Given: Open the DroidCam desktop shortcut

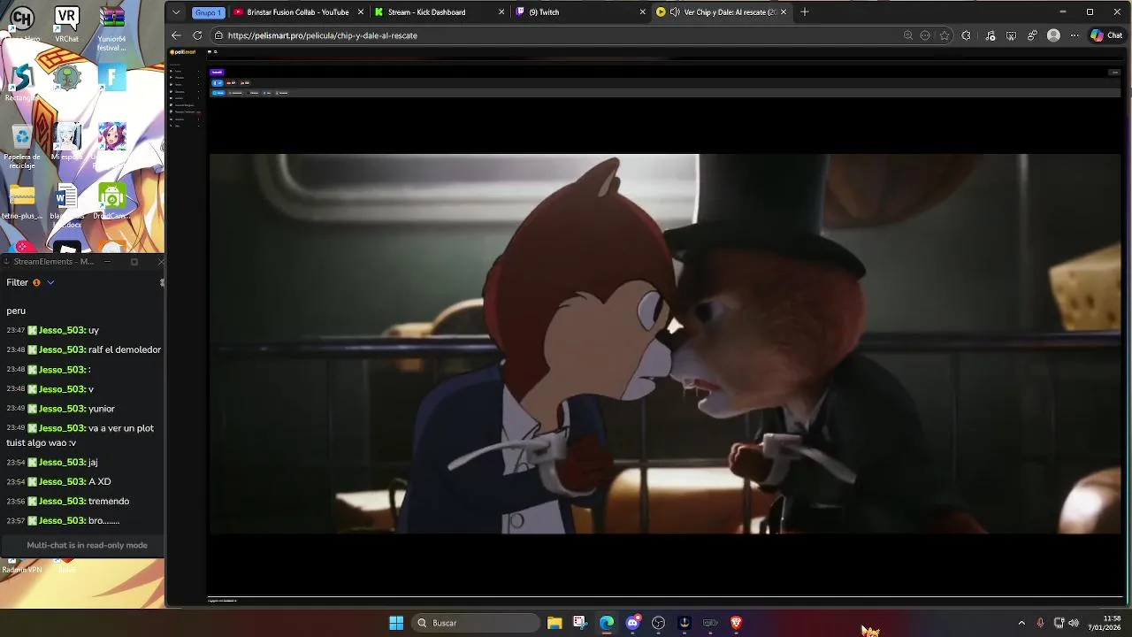Looking at the screenshot, I should point(111,201).
